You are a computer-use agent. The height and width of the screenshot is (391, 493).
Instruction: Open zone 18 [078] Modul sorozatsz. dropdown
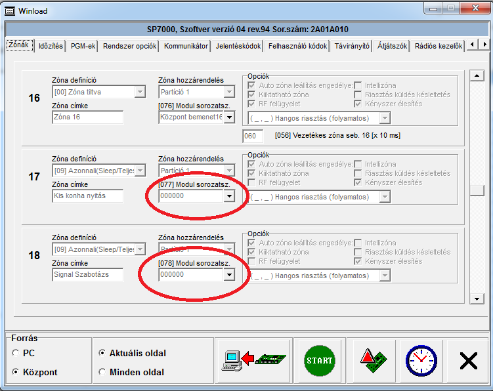pyautogui.click(x=230, y=275)
